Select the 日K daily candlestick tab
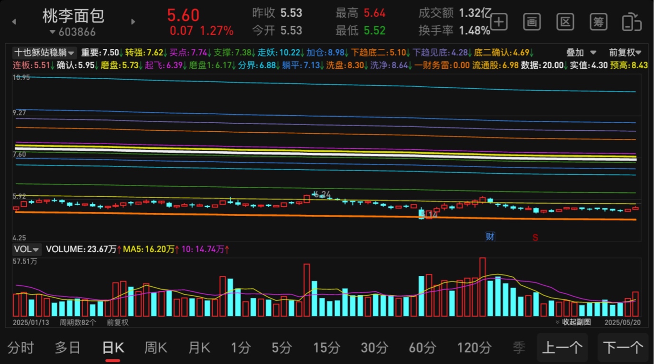The height and width of the screenshot is (364, 654). [x=113, y=348]
